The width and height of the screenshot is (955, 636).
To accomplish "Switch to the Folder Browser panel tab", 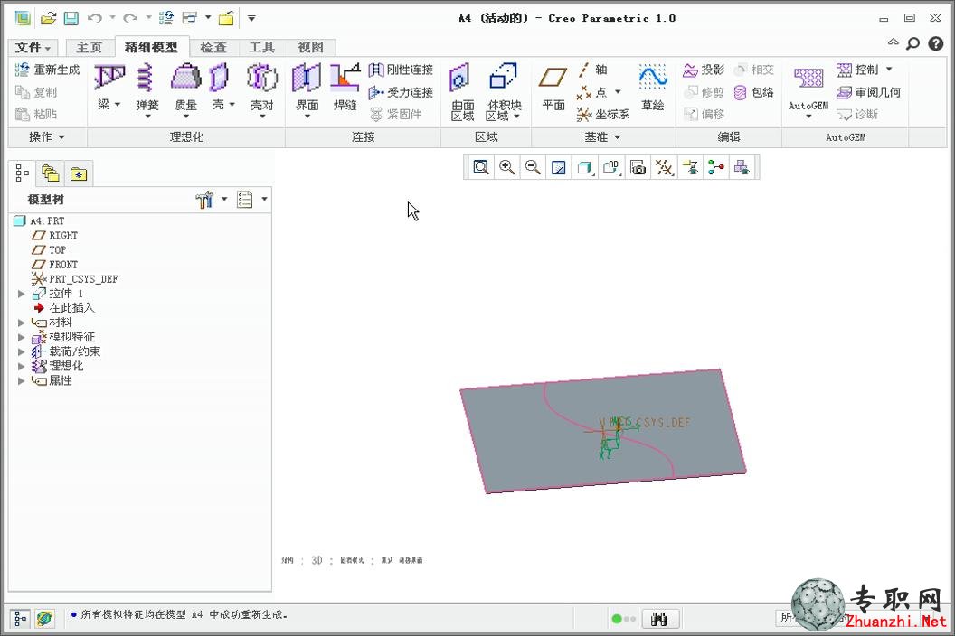I will tap(50, 173).
